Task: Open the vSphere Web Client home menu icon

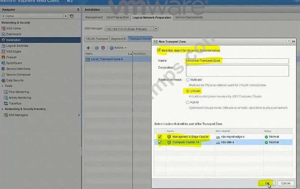Action: tap(70, 1)
